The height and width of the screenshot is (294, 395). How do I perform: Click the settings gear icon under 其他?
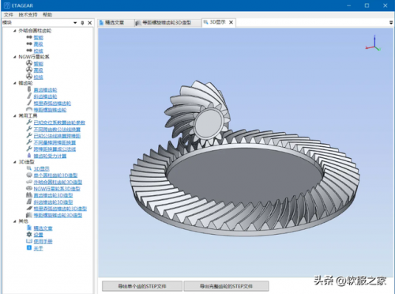pos(29,234)
